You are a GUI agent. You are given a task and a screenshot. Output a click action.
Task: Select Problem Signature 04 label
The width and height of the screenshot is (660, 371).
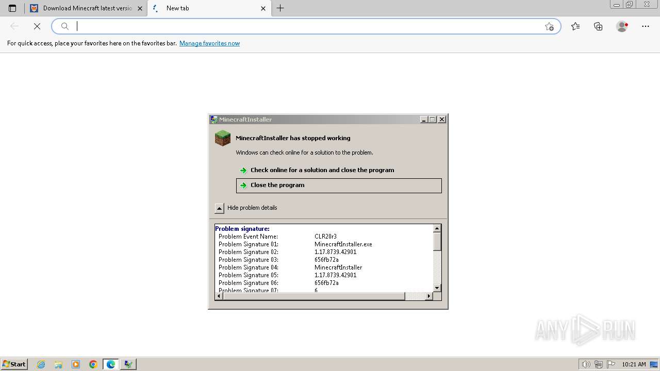tap(249, 267)
